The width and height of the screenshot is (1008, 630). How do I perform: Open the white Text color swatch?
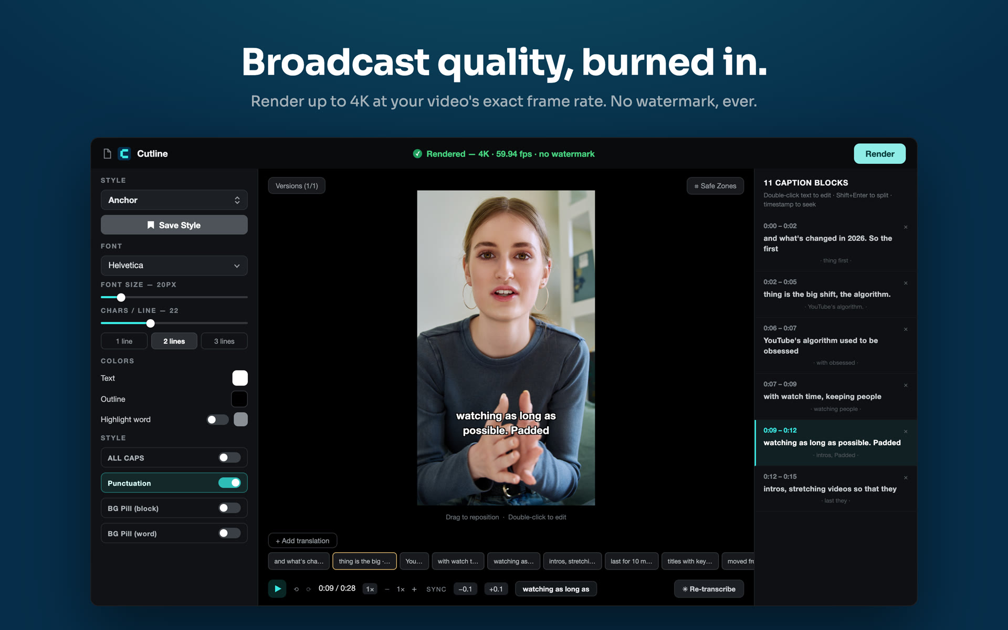pos(240,378)
